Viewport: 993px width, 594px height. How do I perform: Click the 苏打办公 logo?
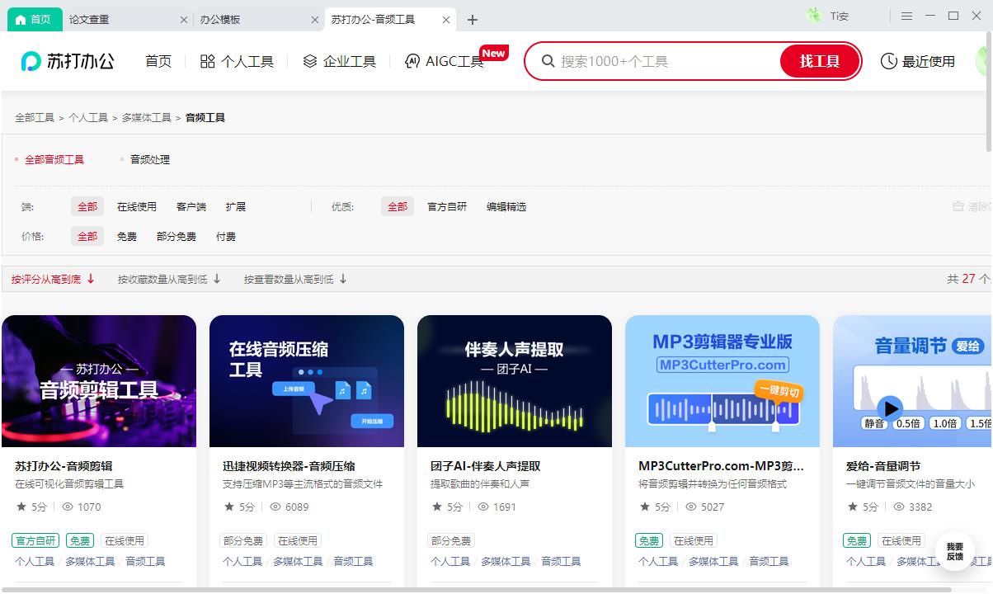(x=68, y=61)
